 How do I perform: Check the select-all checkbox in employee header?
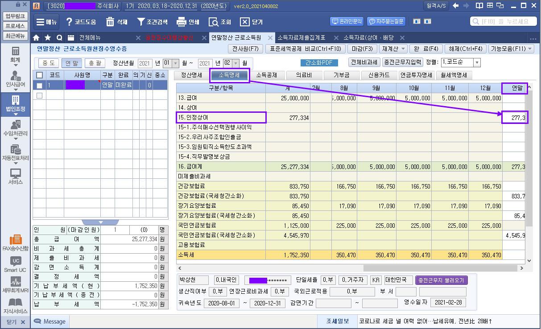pyautogui.click(x=39, y=75)
